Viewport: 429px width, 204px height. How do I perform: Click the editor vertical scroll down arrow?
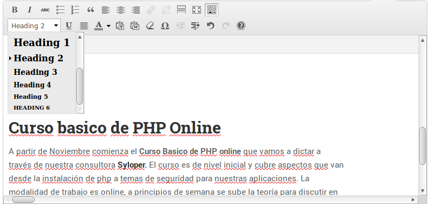coord(422,190)
